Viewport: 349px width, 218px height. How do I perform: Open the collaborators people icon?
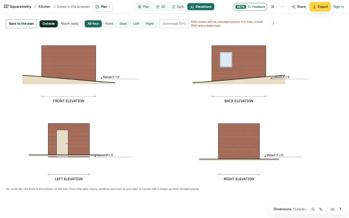(x=273, y=7)
